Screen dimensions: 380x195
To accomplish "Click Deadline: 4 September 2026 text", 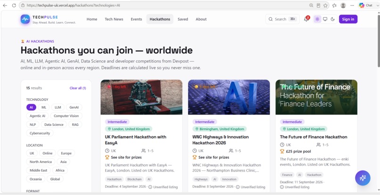I will click(125, 187).
